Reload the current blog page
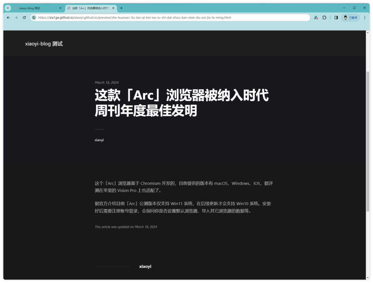373x283 pixels. click(x=24, y=18)
